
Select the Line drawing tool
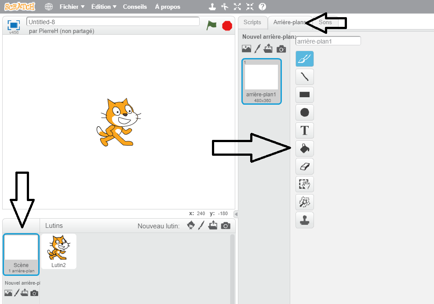(304, 77)
